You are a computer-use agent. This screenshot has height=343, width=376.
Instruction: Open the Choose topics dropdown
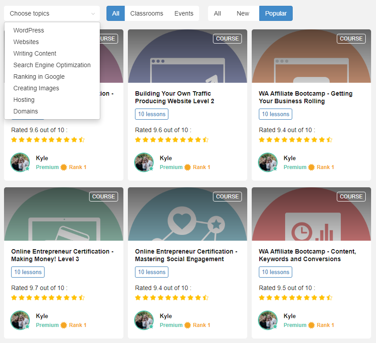[x=52, y=13]
